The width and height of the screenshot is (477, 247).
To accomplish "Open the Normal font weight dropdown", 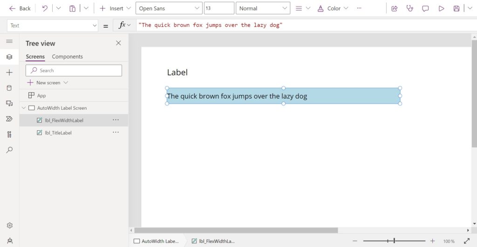I will [x=263, y=8].
